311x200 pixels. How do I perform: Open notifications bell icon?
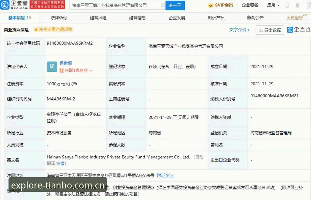[297, 5]
